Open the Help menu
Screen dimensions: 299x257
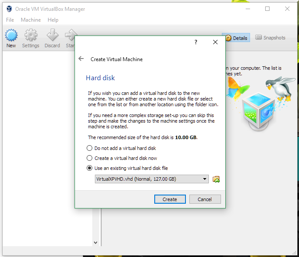tap(53, 20)
